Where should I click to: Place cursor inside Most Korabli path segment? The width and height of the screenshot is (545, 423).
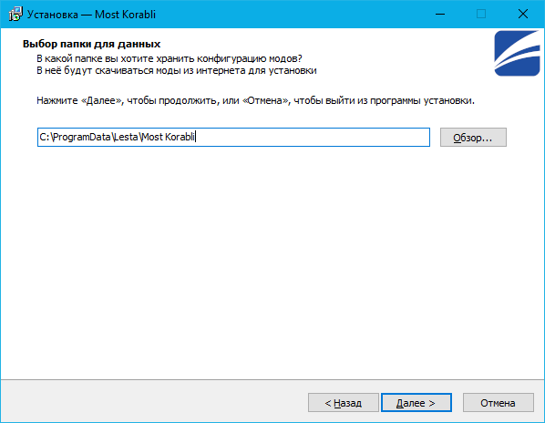169,137
